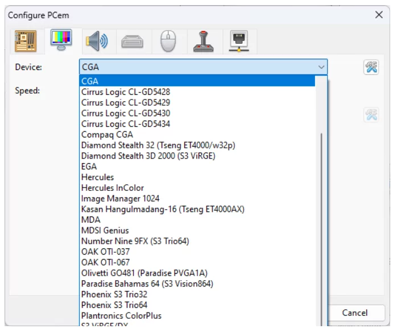Collapse the Device combo box showing CGA
Viewport: 393px width, 329px height.
tap(203, 67)
